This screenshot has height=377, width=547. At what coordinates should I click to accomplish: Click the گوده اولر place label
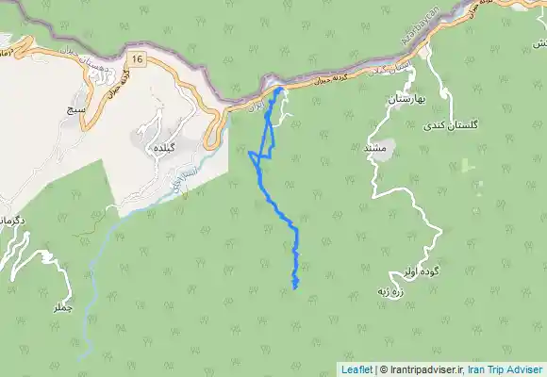[x=422, y=271]
